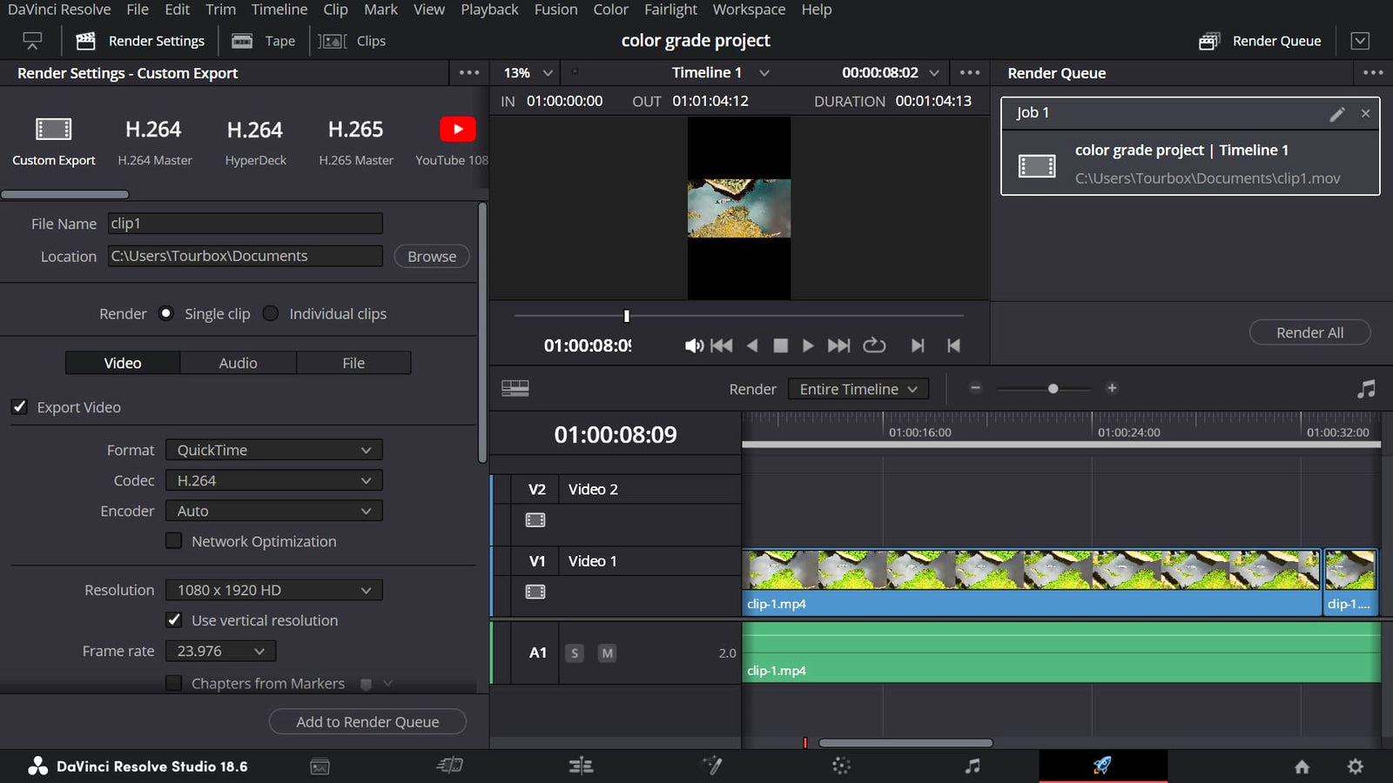Switch to the Fairlight page music note icon
Image resolution: width=1393 pixels, height=783 pixels.
[x=972, y=766]
